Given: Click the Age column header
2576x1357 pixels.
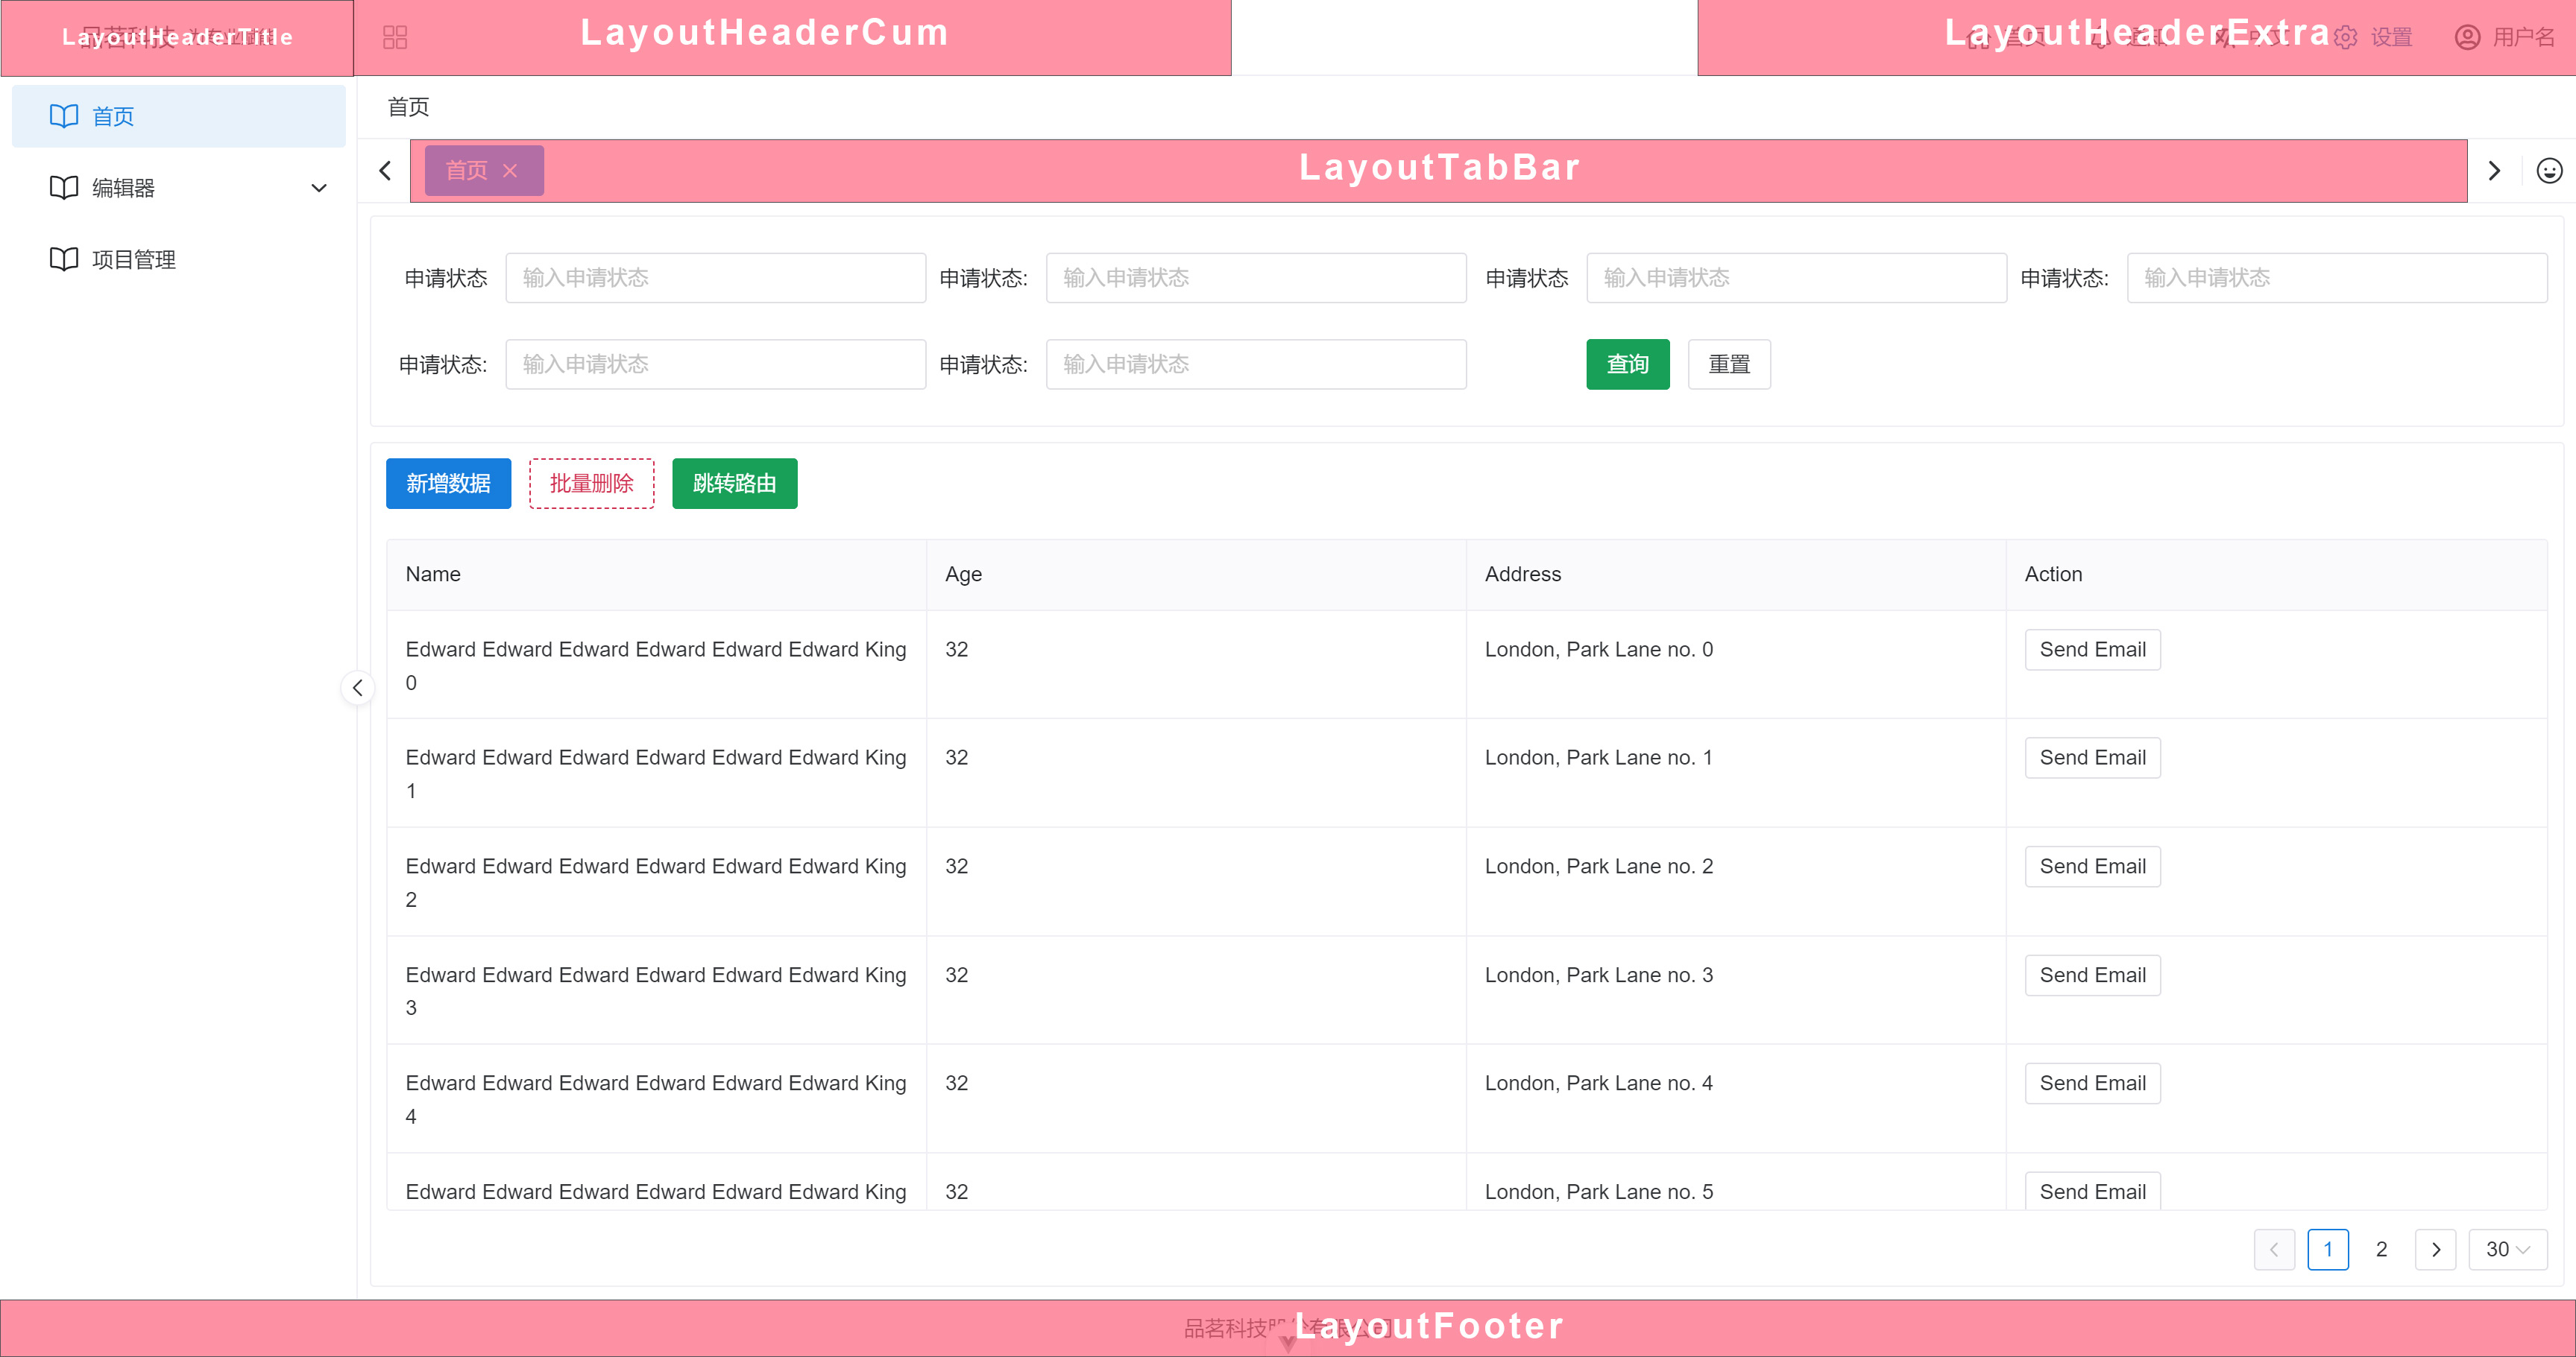Looking at the screenshot, I should tap(1196, 575).
